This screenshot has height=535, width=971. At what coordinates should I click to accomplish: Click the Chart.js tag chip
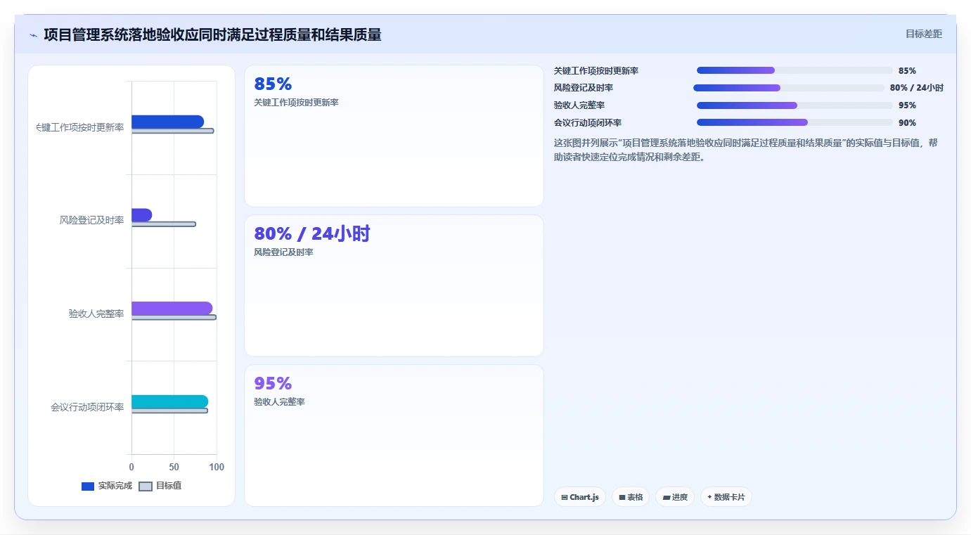click(x=580, y=497)
